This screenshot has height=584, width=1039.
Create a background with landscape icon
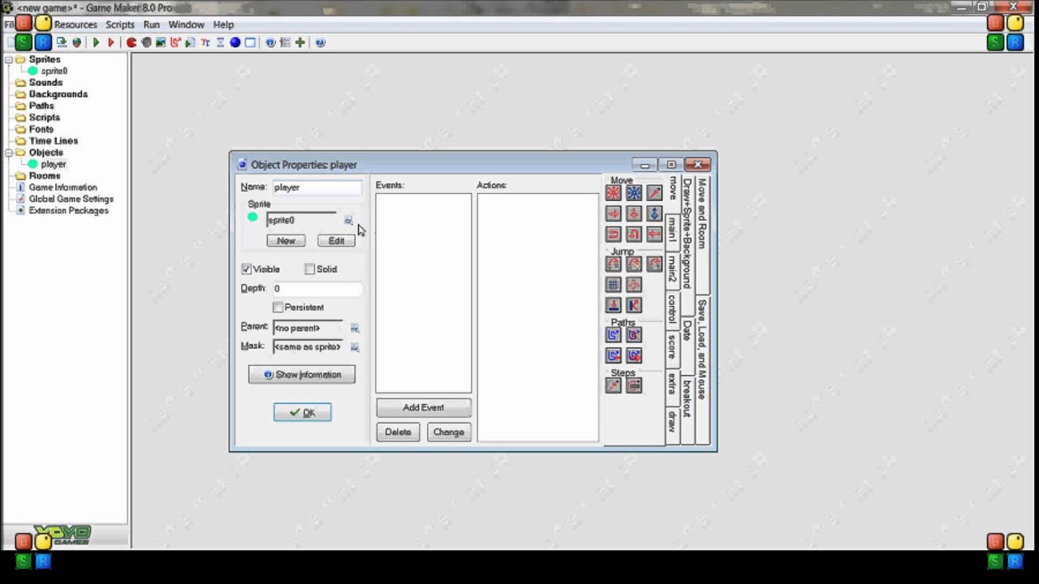click(x=161, y=42)
